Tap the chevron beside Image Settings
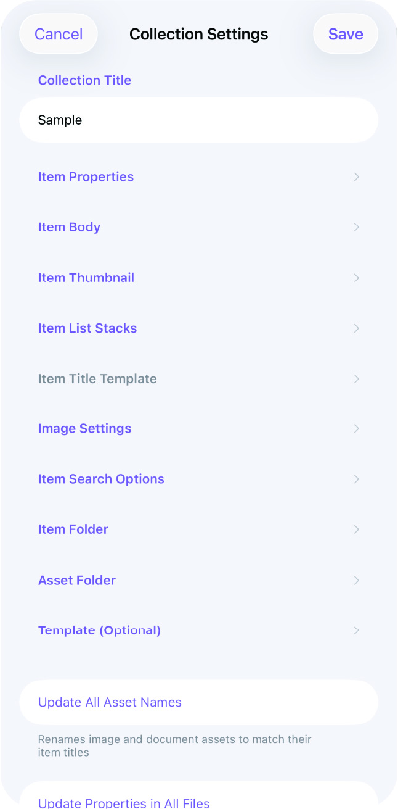 (357, 428)
